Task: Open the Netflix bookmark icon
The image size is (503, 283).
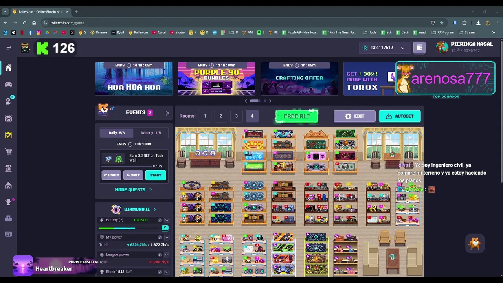Action: tap(22, 33)
